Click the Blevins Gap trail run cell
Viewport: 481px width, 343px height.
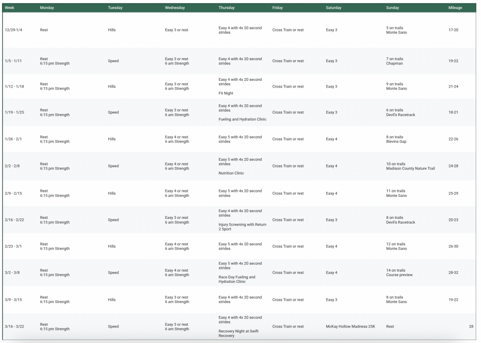point(396,140)
